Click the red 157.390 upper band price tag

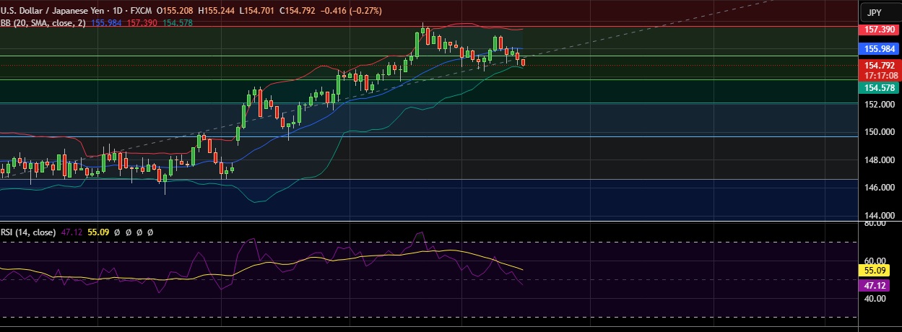click(x=878, y=30)
